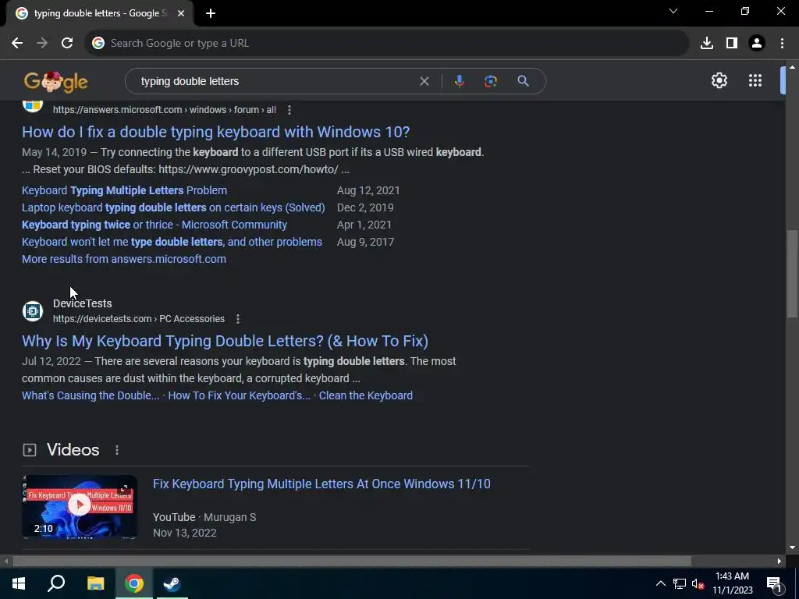Open Keyboard Typing Multiple Letters Problem

[x=124, y=190]
